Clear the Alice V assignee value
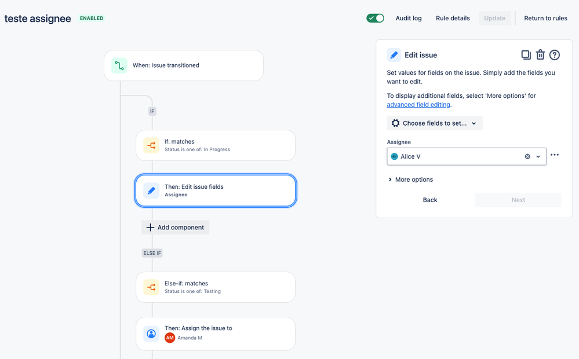The height and width of the screenshot is (359, 579). pos(527,156)
